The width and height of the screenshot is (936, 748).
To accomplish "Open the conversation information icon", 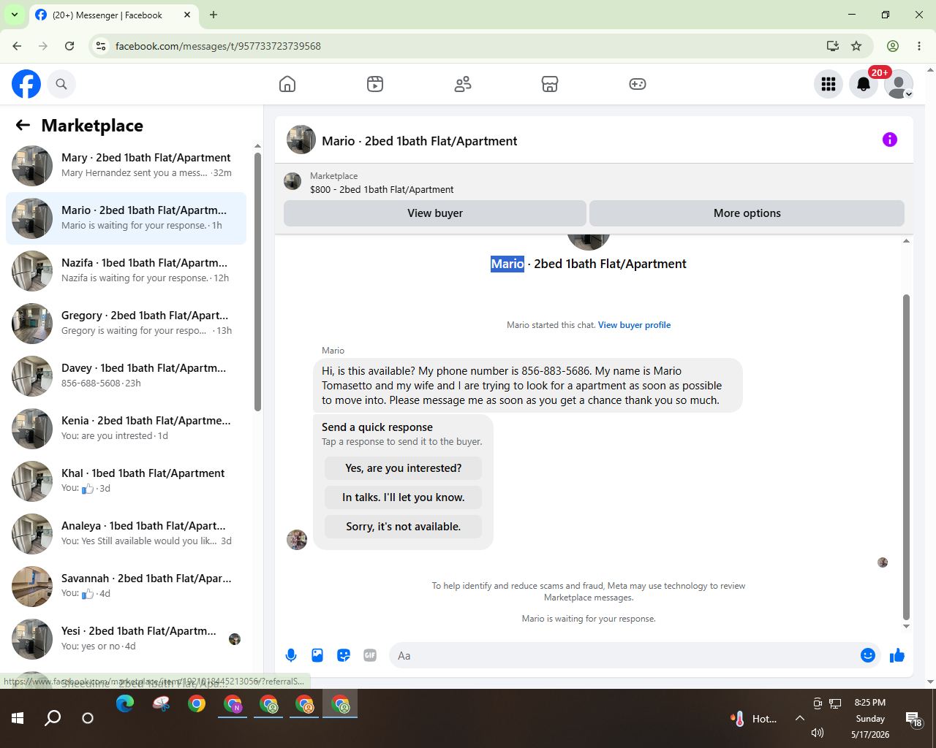I will (890, 140).
